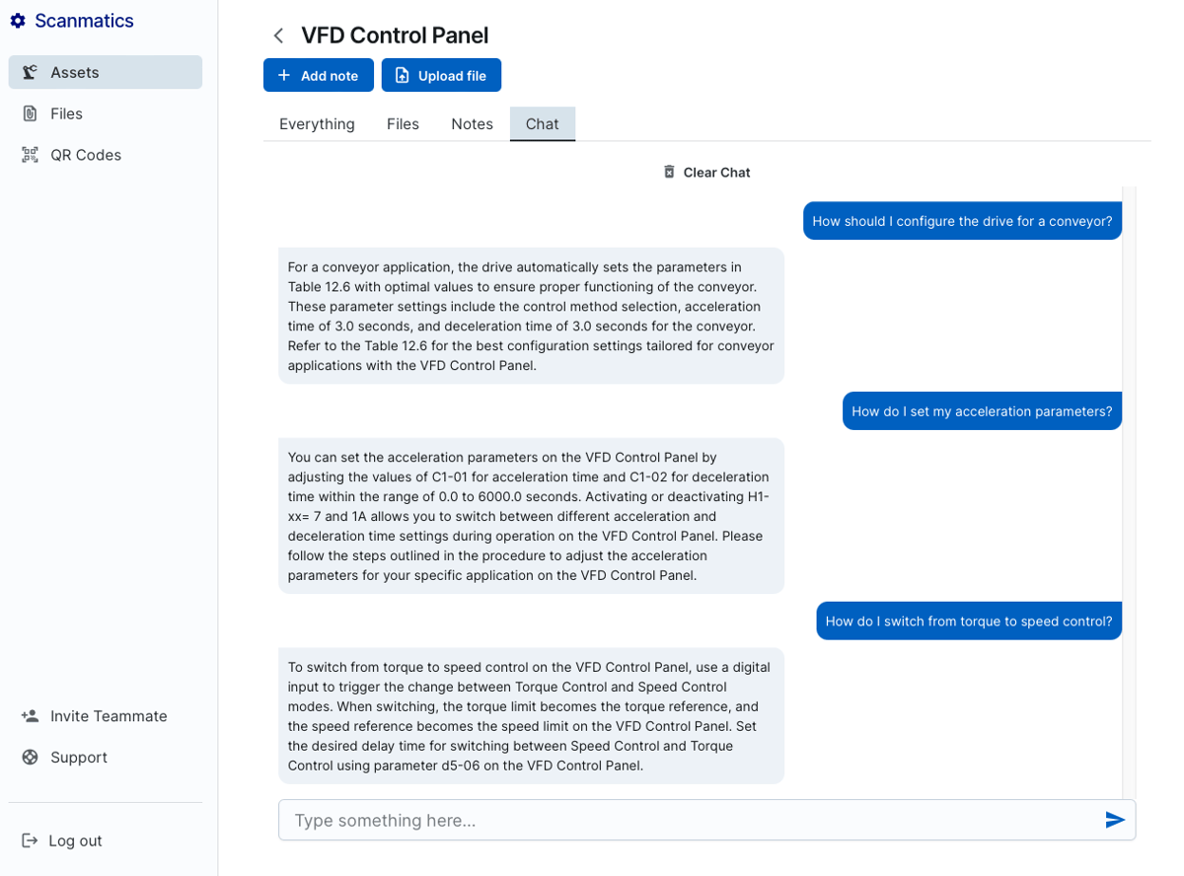Click the 'How do I set my acceleration parameters?' message

982,411
